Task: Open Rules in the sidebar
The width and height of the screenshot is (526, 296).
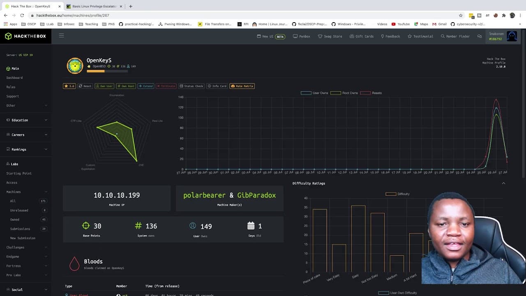Action: click(x=11, y=87)
